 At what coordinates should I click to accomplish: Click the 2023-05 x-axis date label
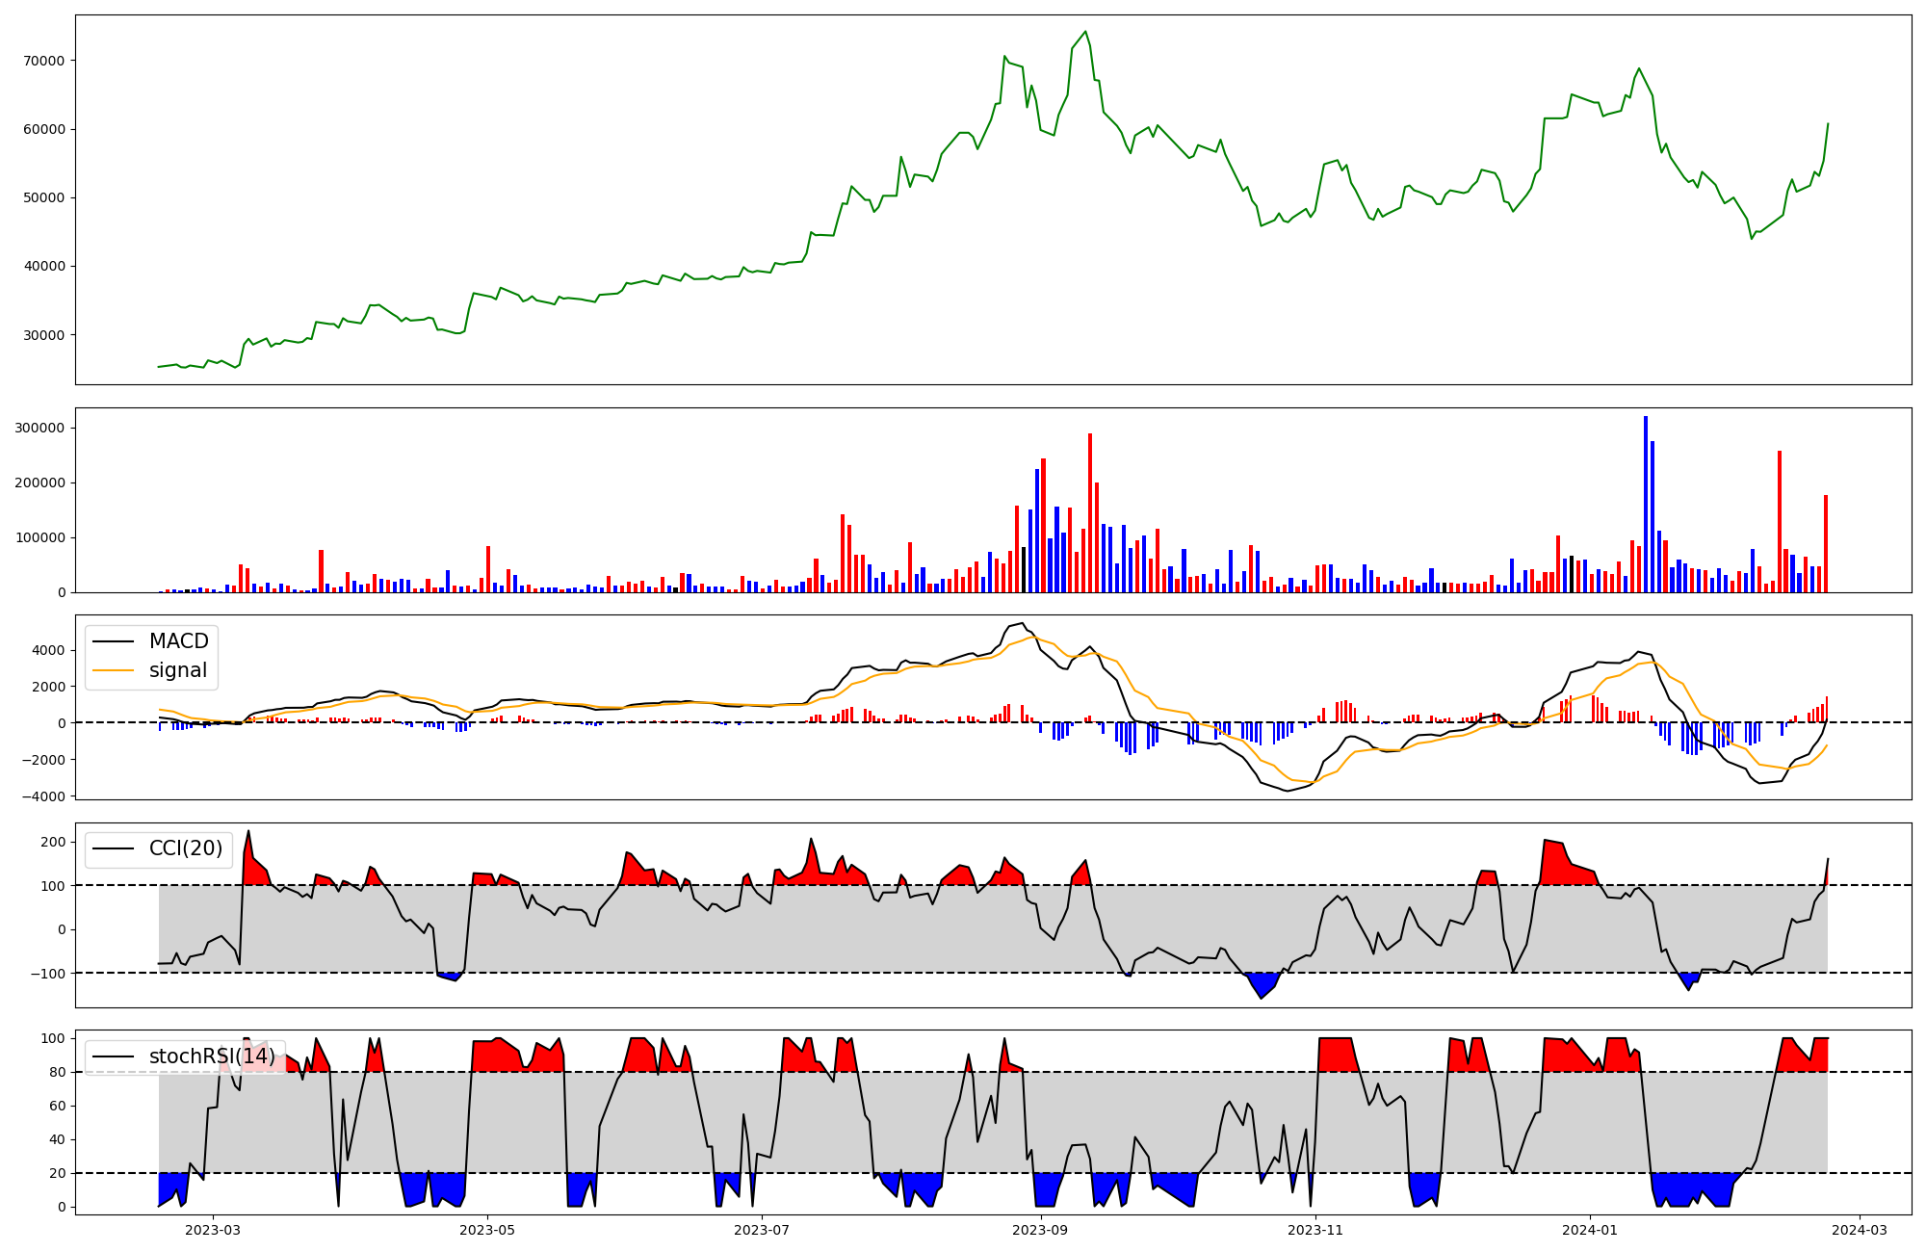487,1230
